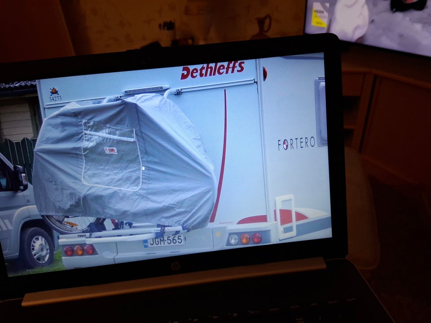Click the 34273 number under the badge
Viewport: 431px width, 323px height.
pos(55,98)
